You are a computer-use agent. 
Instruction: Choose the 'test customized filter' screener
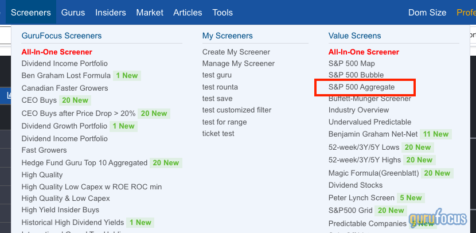(x=237, y=110)
